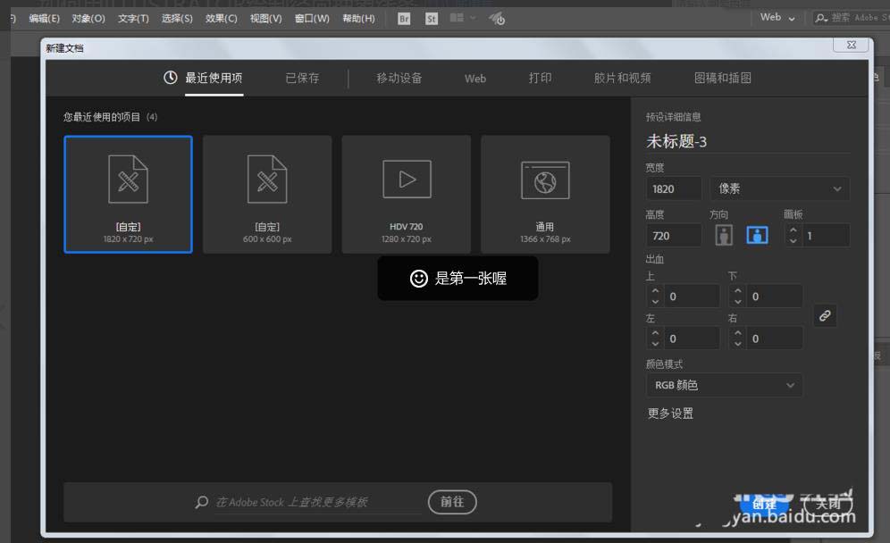The height and width of the screenshot is (543, 890).
Task: Click the link icon to sync bleed values
Action: click(x=824, y=315)
